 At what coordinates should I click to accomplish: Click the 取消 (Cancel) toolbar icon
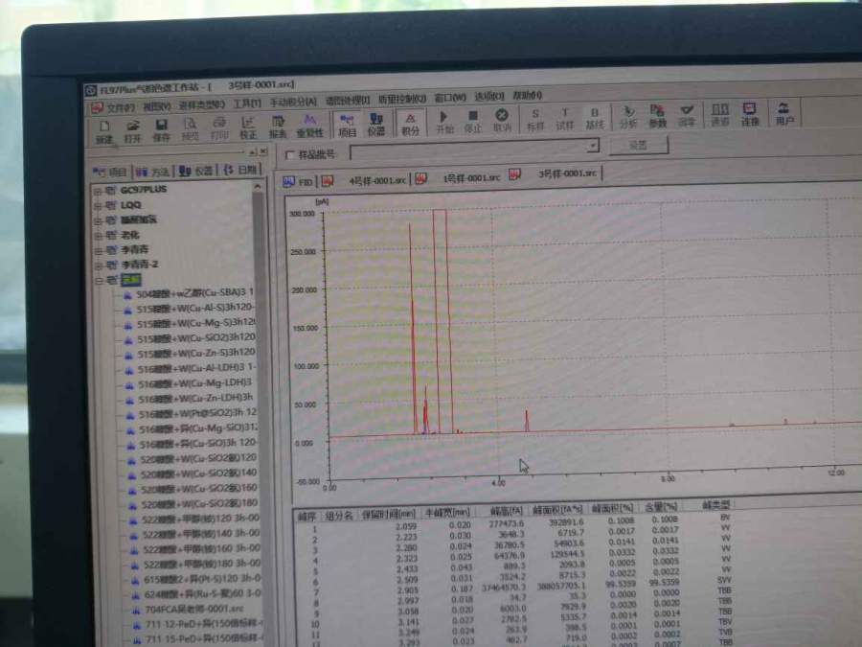point(501,120)
